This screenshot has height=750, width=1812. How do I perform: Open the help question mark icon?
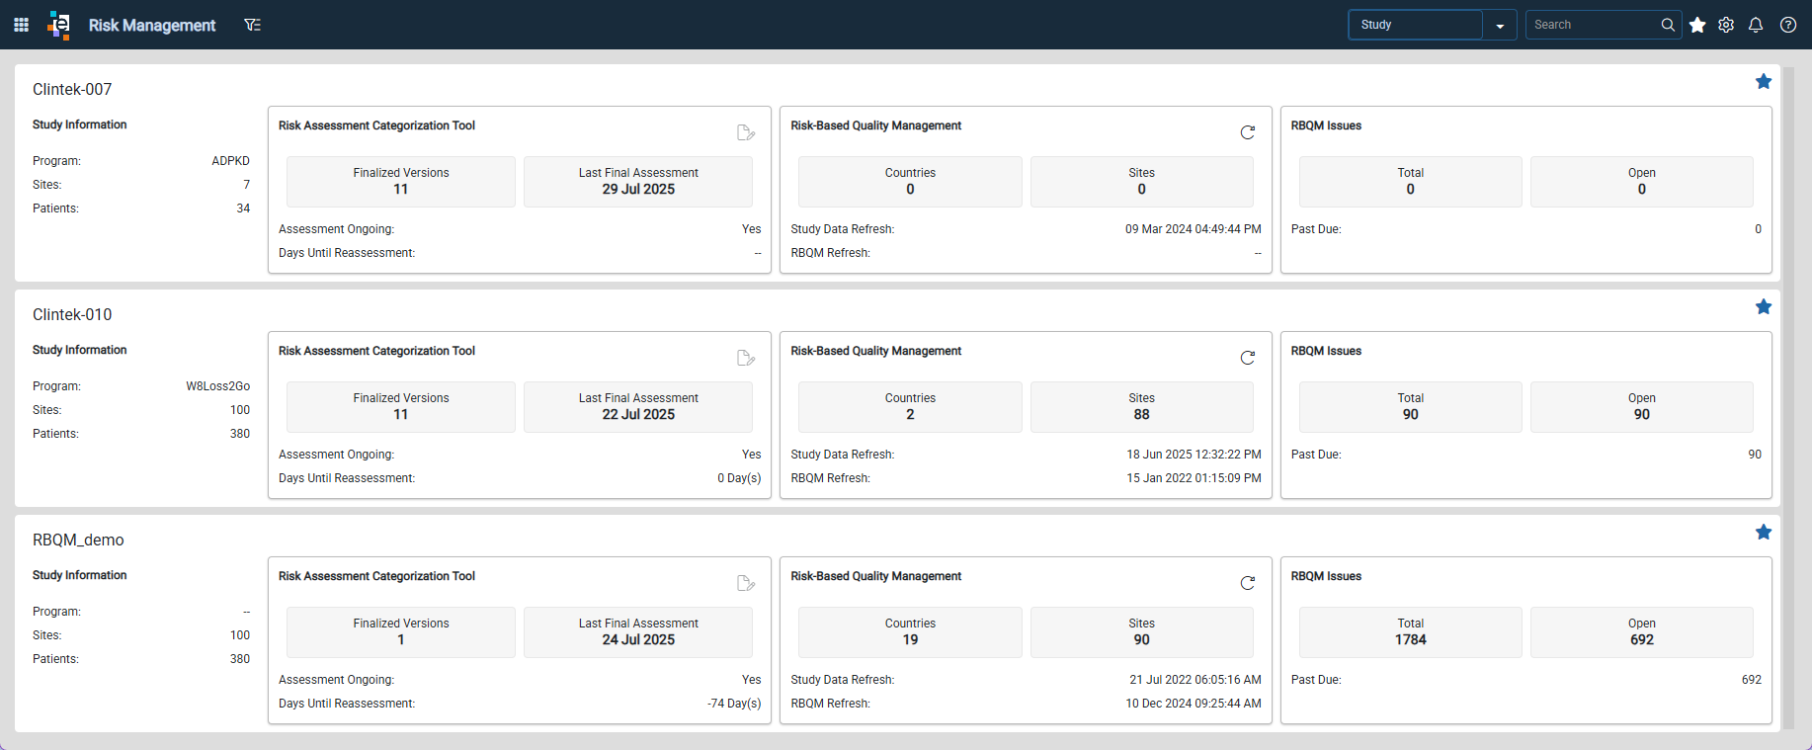coord(1788,25)
